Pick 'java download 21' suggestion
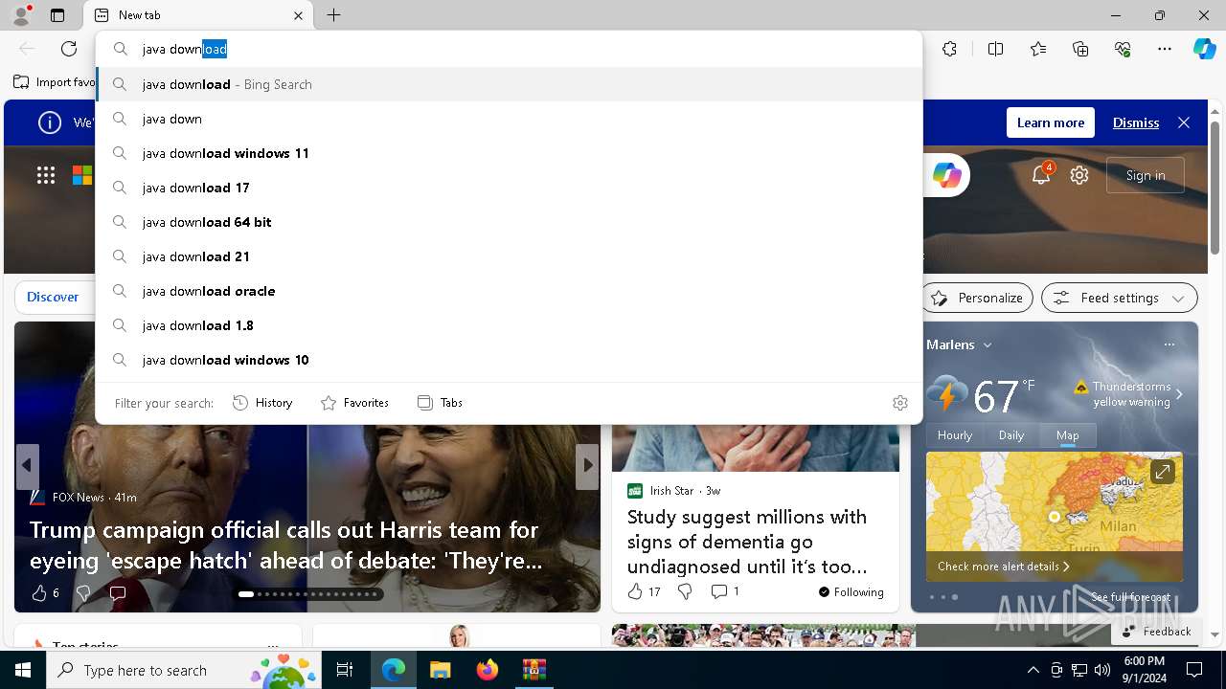Image resolution: width=1226 pixels, height=689 pixels. [510, 256]
